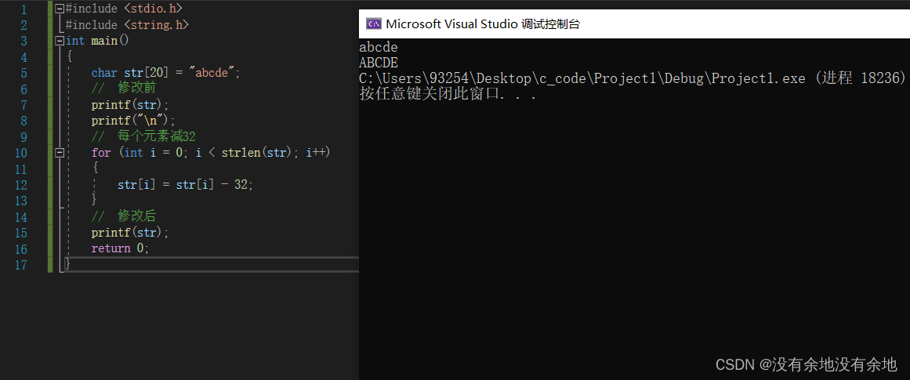This screenshot has height=380, width=910.
Task: Collapse the #include block at line 1
Action: [59, 9]
